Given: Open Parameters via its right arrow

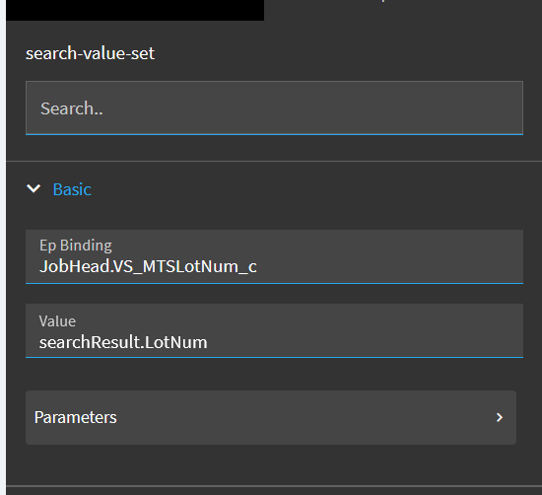Looking at the screenshot, I should click(x=500, y=417).
